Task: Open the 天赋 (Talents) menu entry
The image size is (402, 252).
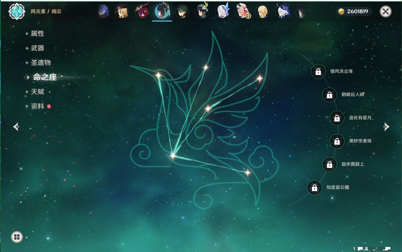Action: click(37, 92)
